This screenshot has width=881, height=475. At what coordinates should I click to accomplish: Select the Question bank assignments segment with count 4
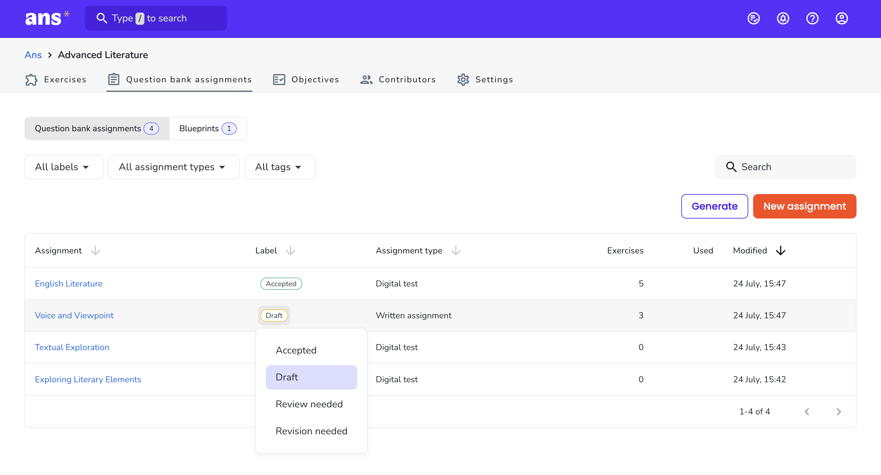pos(97,128)
